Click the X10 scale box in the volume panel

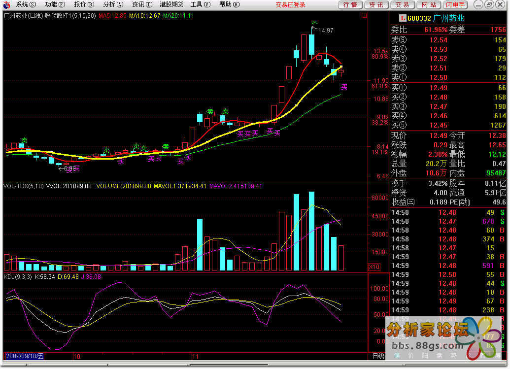click(374, 267)
